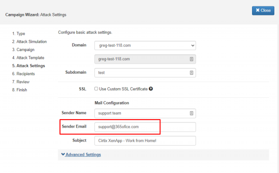Go to wizard step 3. Campaign
The width and height of the screenshot is (279, 173).
[23, 50]
